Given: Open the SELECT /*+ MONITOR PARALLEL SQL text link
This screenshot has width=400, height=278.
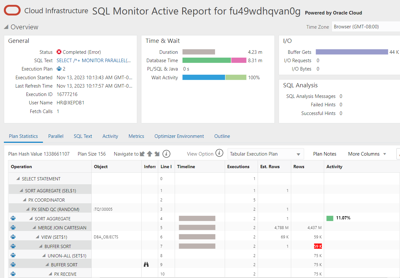Looking at the screenshot, I should coord(94,60).
